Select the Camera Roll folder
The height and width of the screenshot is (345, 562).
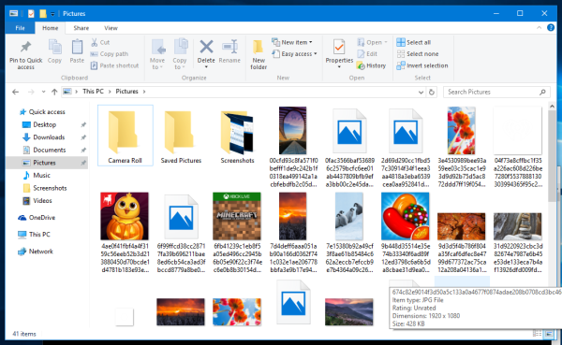coord(126,136)
